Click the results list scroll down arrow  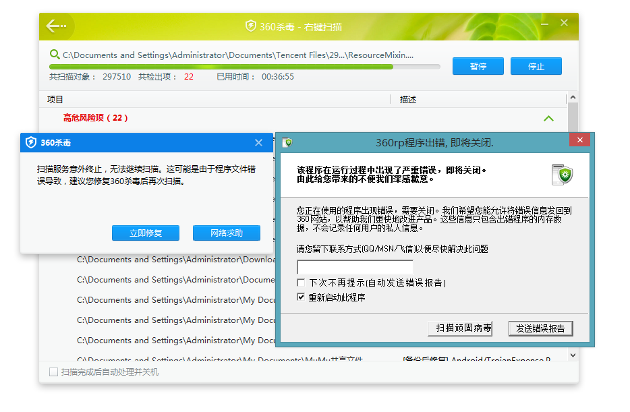573,355
